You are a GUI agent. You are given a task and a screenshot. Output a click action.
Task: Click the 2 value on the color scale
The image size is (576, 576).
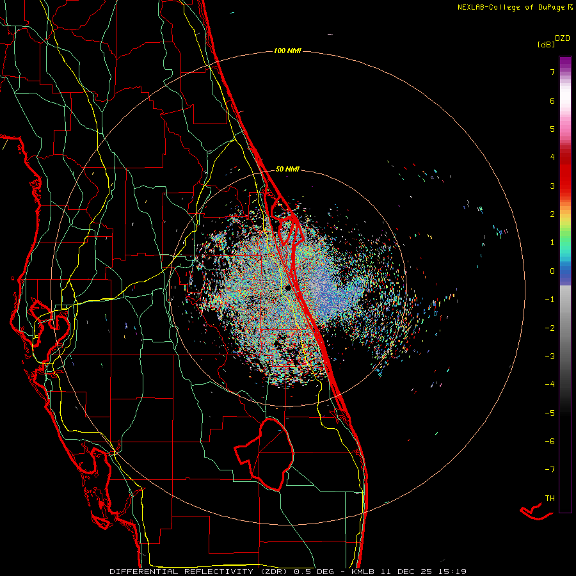(x=552, y=214)
